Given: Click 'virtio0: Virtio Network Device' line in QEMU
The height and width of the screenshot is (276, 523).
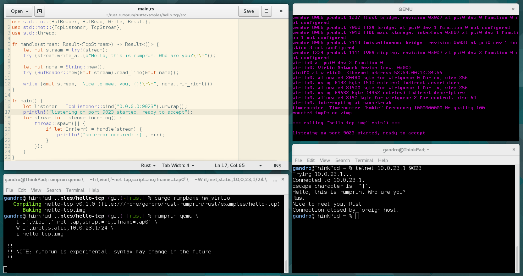Looking at the screenshot, I should click(x=352, y=68).
